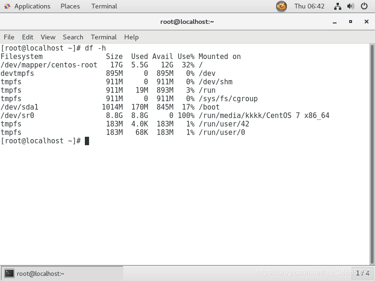Select the root@localhost:~ taskbar entry
375x281 pixels.
tap(62, 274)
